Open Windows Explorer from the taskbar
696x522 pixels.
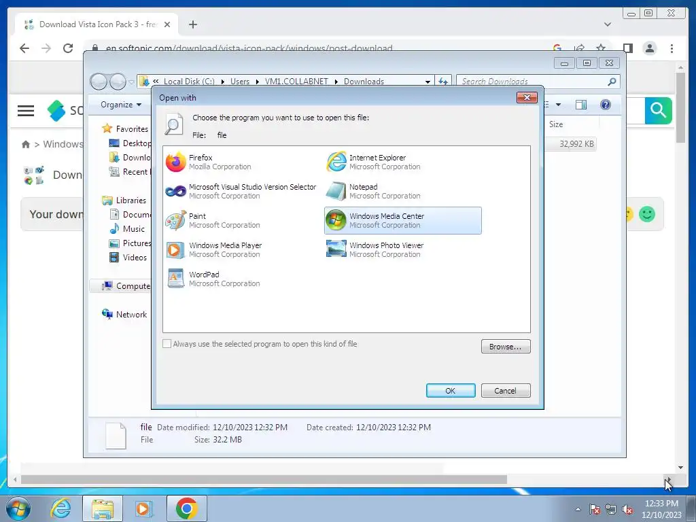click(103, 508)
